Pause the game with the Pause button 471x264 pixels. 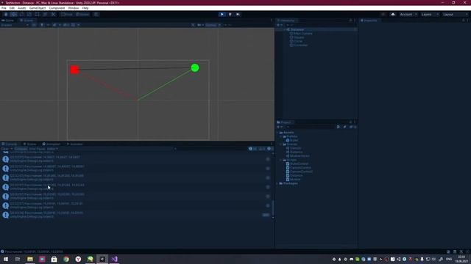tap(230, 14)
